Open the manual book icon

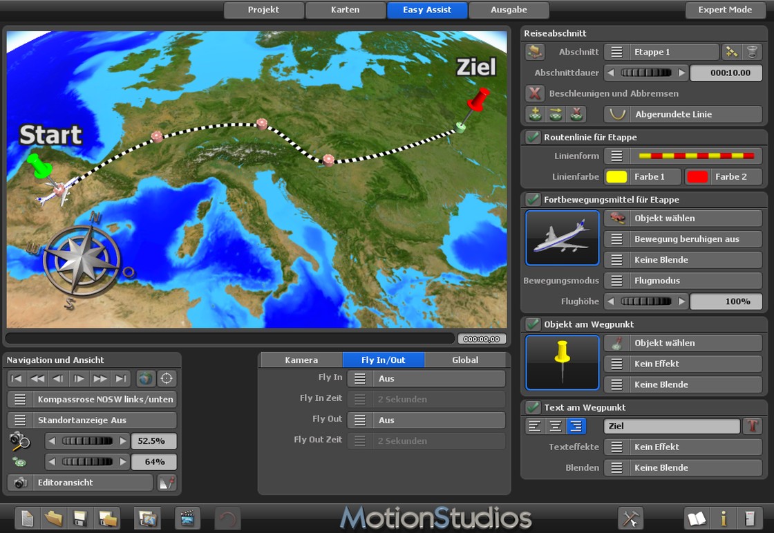697,518
